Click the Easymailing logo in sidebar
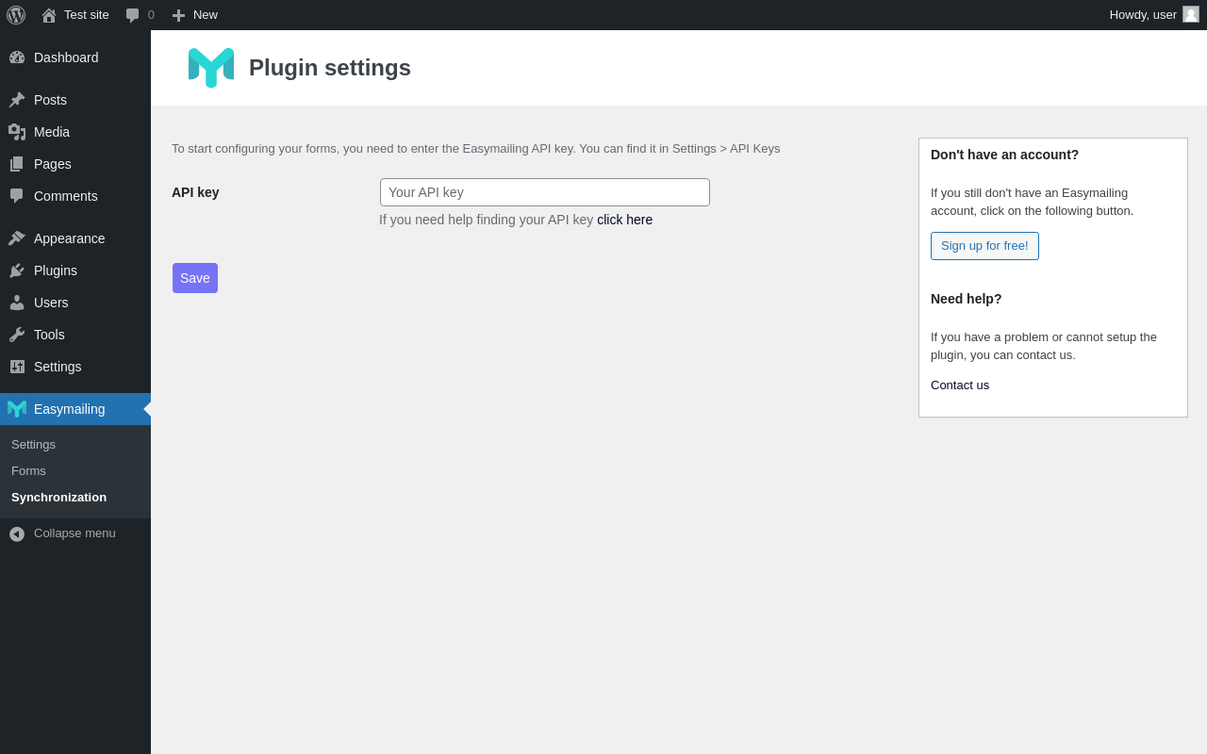1207x754 pixels. [x=17, y=409]
